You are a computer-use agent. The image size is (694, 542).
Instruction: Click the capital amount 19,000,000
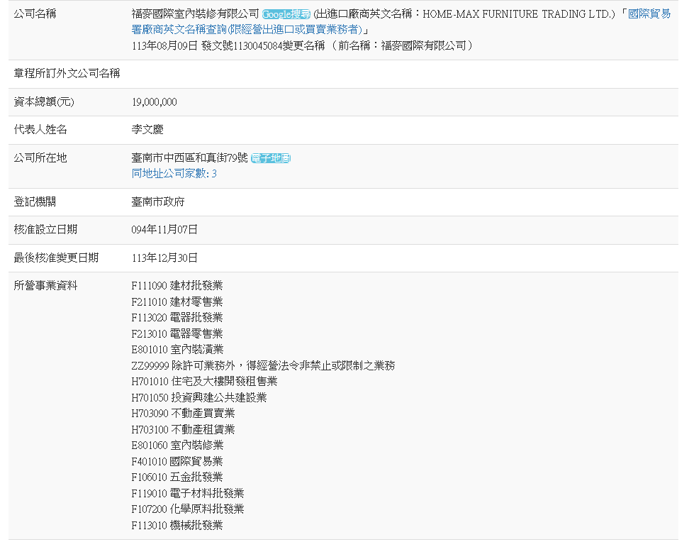(x=155, y=102)
